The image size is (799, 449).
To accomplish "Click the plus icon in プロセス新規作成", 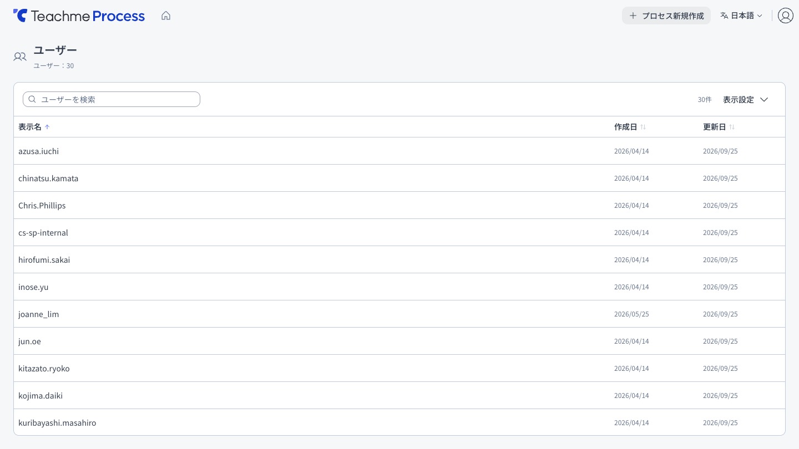I will click(x=633, y=16).
